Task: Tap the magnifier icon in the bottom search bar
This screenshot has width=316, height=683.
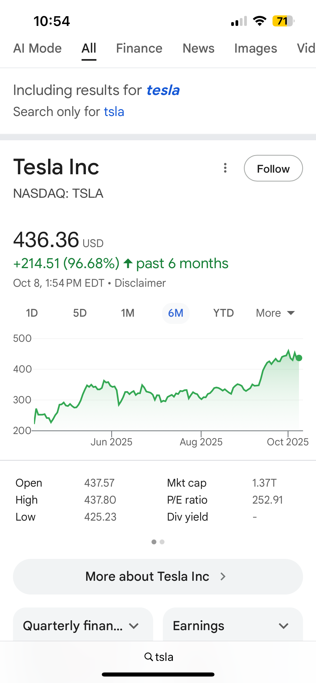Action: [x=149, y=657]
